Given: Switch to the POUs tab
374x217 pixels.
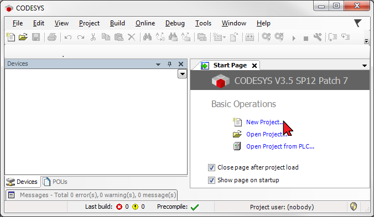Looking at the screenshot, I should 55,182.
